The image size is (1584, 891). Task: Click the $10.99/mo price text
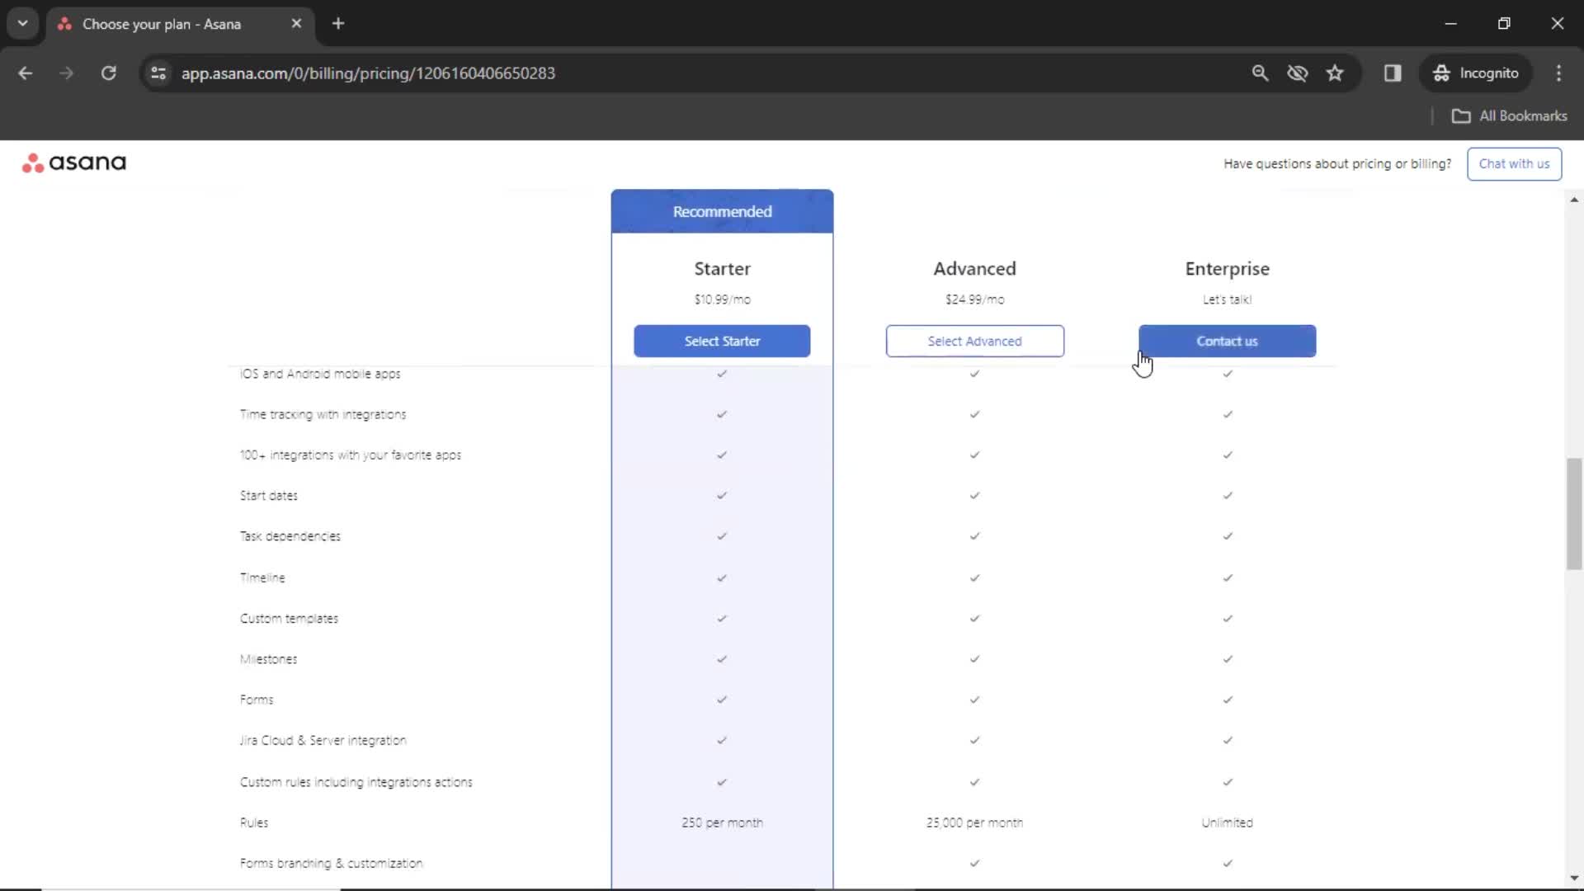tap(722, 299)
